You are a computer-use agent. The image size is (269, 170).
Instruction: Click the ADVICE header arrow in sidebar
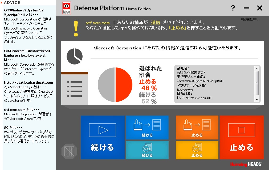[1, 3]
